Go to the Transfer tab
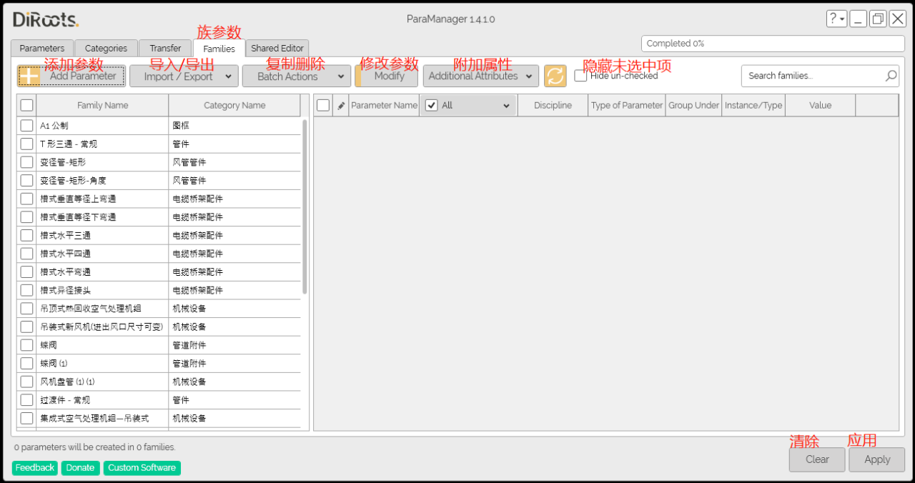The image size is (915, 483). coord(165,49)
